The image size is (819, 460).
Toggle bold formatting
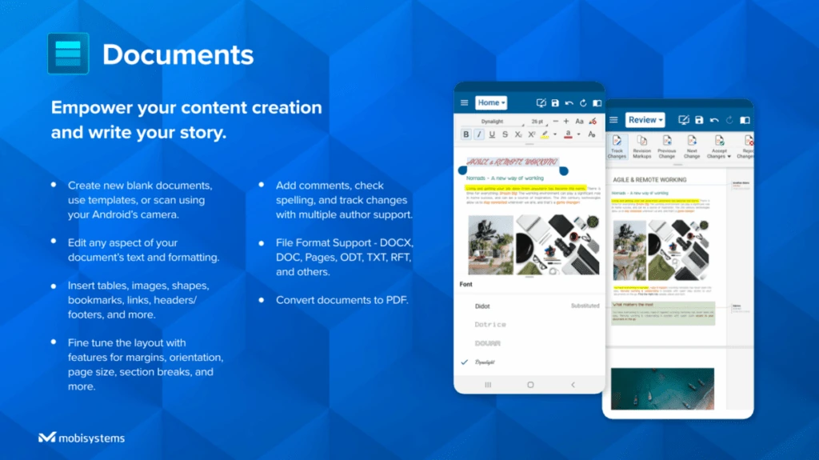click(x=466, y=134)
